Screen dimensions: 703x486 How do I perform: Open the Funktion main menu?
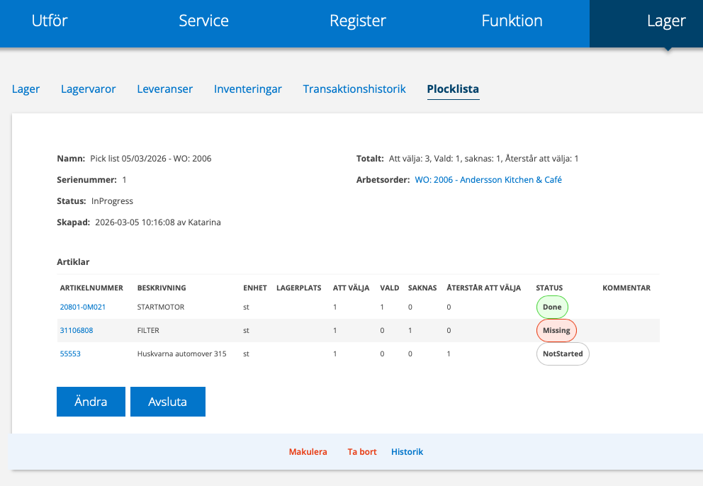point(512,21)
